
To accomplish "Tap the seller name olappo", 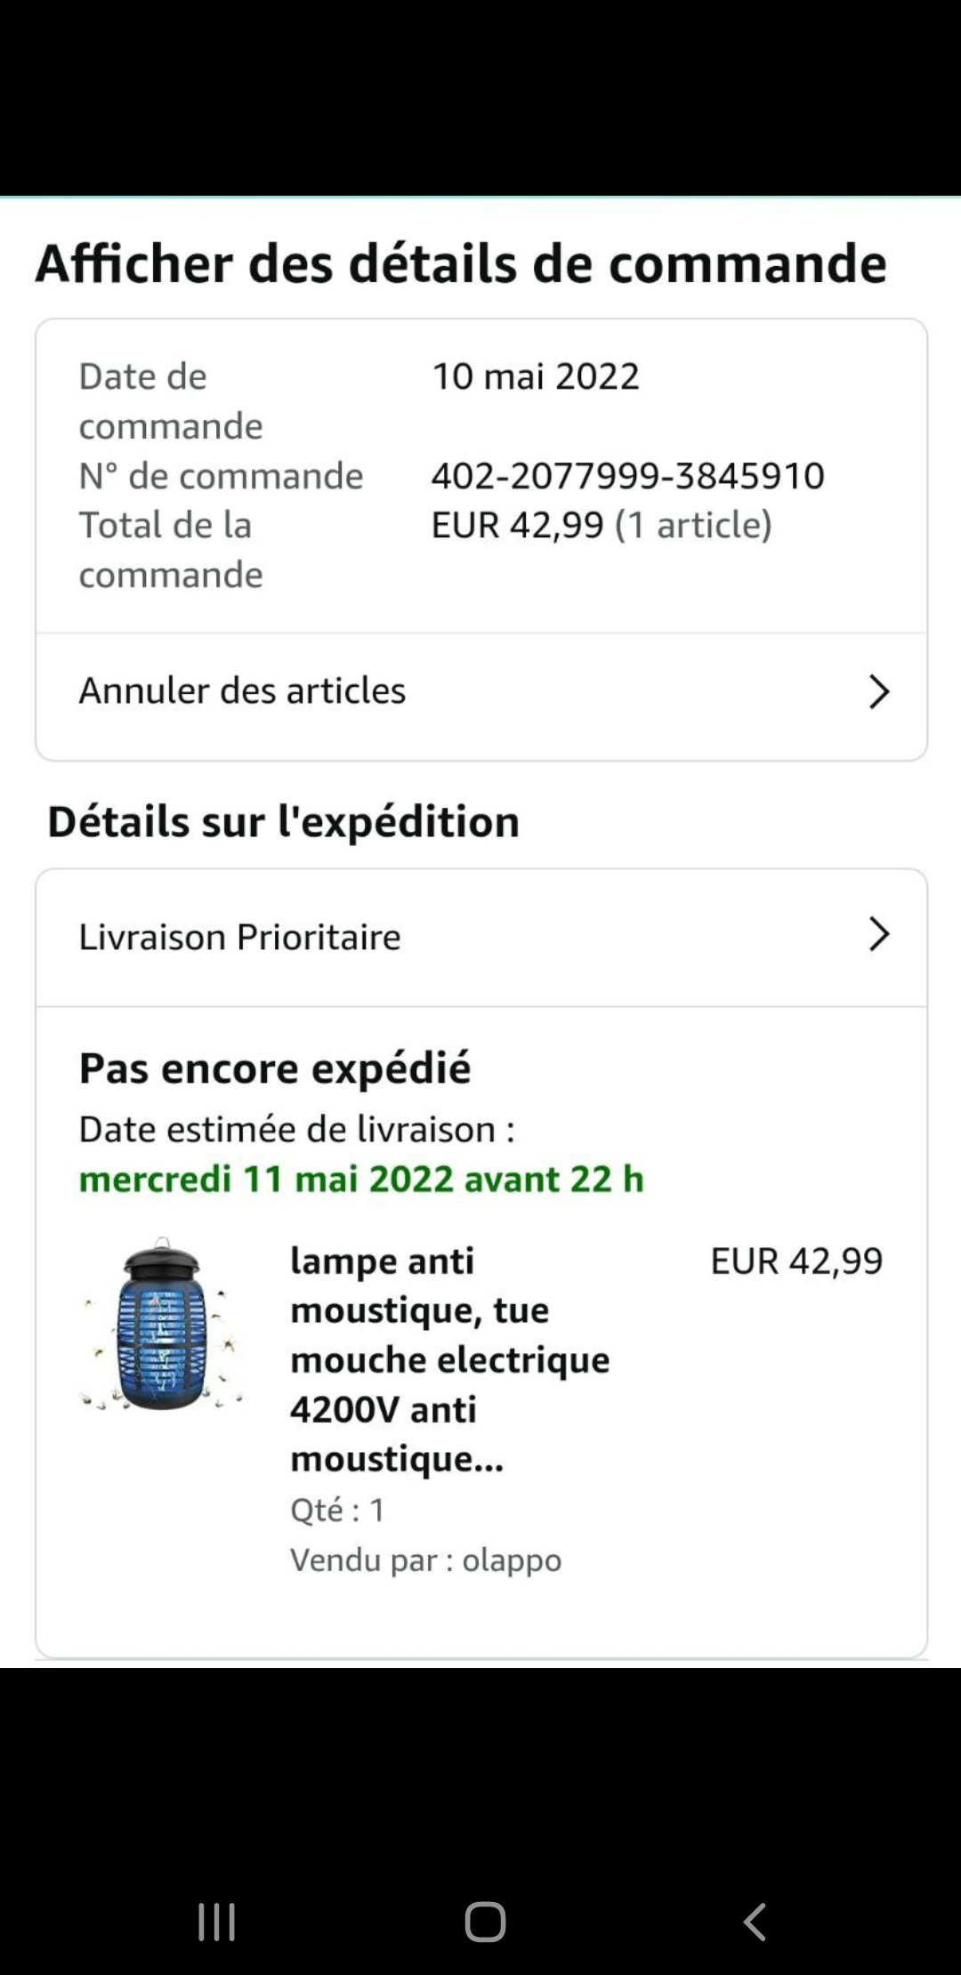I will coord(512,1560).
